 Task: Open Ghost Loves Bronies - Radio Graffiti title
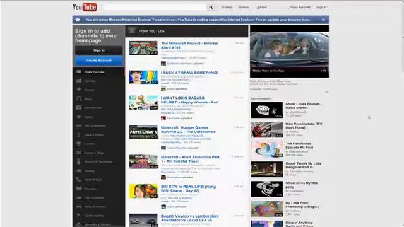click(x=304, y=106)
